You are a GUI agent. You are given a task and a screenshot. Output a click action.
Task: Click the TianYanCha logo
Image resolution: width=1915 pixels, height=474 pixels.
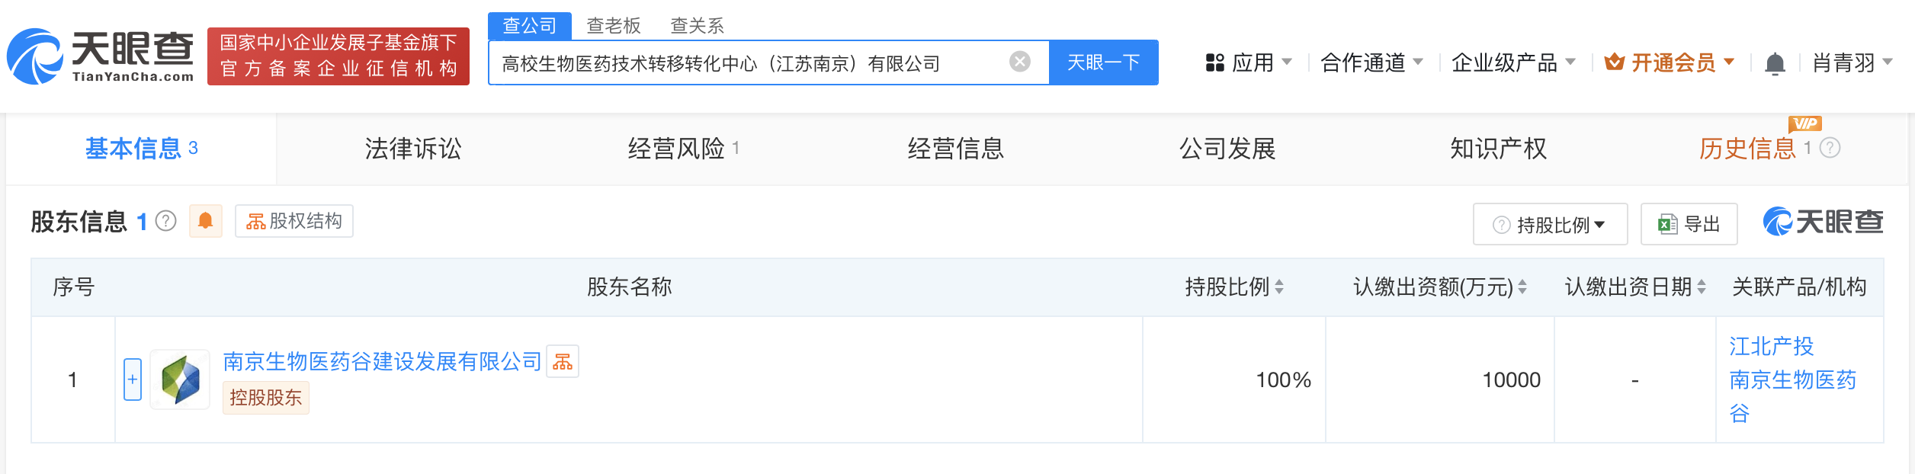tap(101, 56)
